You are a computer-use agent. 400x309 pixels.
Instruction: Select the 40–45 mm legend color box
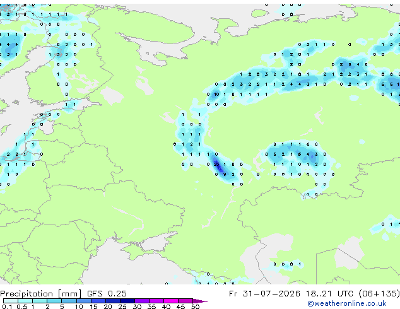pyautogui.click(x=171, y=301)
